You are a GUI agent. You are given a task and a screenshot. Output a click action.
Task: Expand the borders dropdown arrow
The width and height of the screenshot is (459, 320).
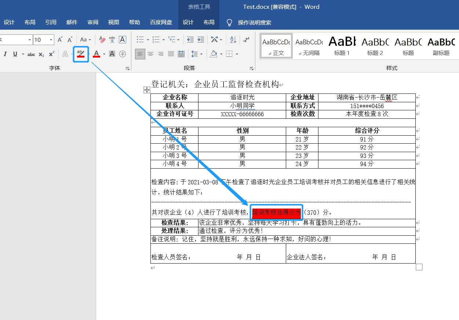coord(237,54)
